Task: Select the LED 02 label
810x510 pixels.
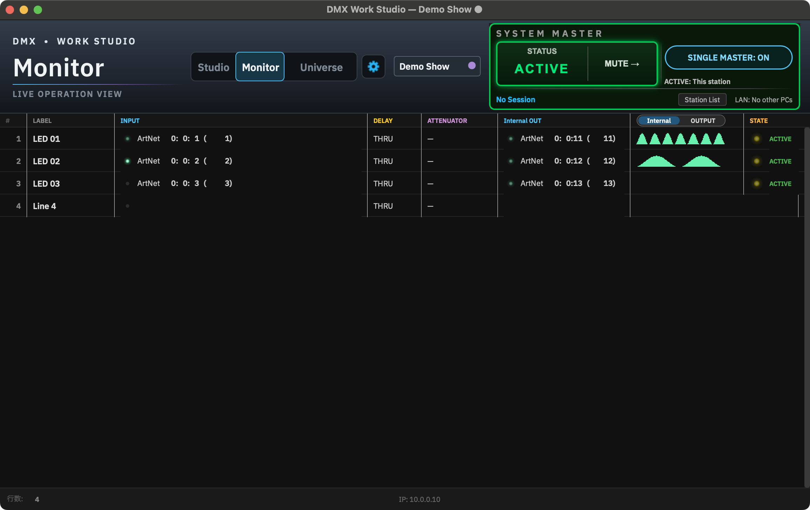Action: tap(46, 161)
